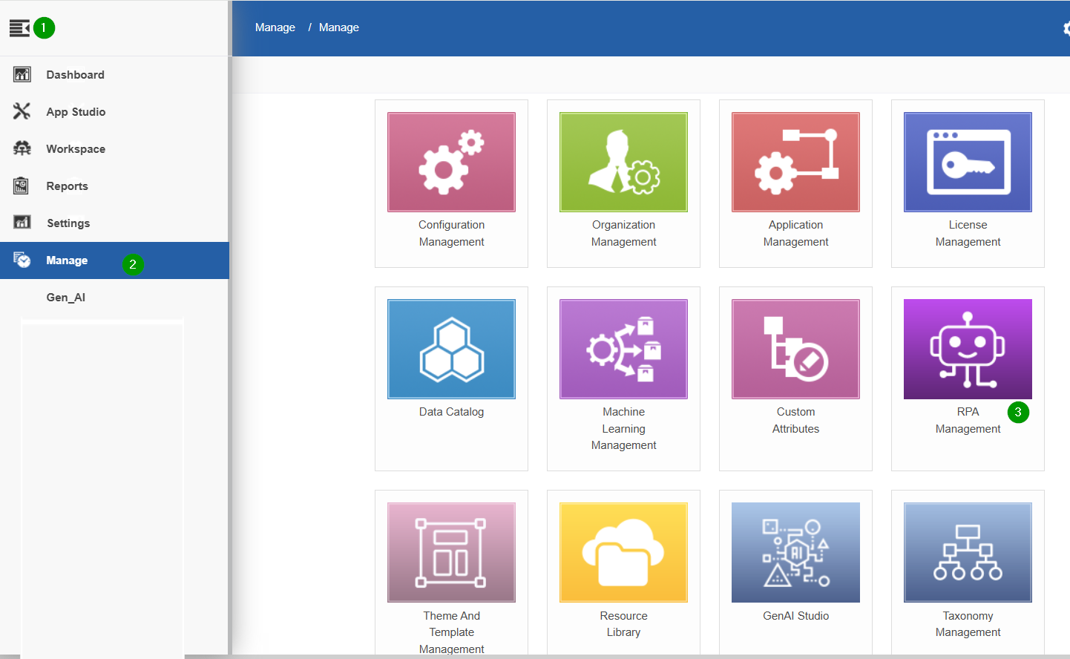This screenshot has height=659, width=1070.
Task: Open the Custom Attributes tile icon
Action: coord(795,349)
